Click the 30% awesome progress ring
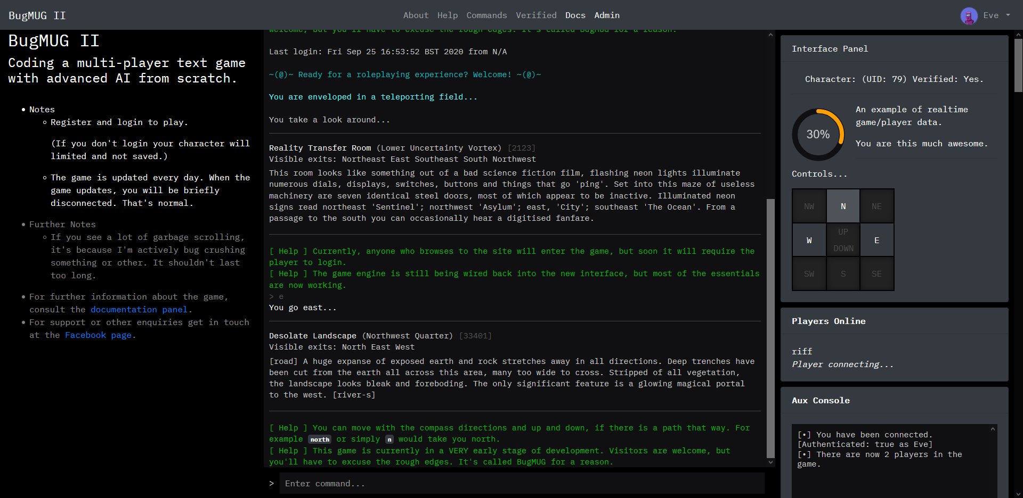 (x=818, y=135)
